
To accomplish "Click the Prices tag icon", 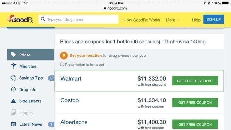I will tap(13, 55).
